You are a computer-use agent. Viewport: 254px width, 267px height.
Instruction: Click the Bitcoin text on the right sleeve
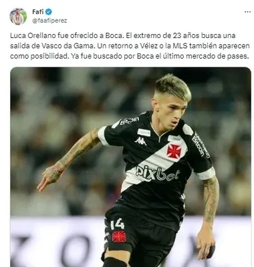(x=201, y=146)
